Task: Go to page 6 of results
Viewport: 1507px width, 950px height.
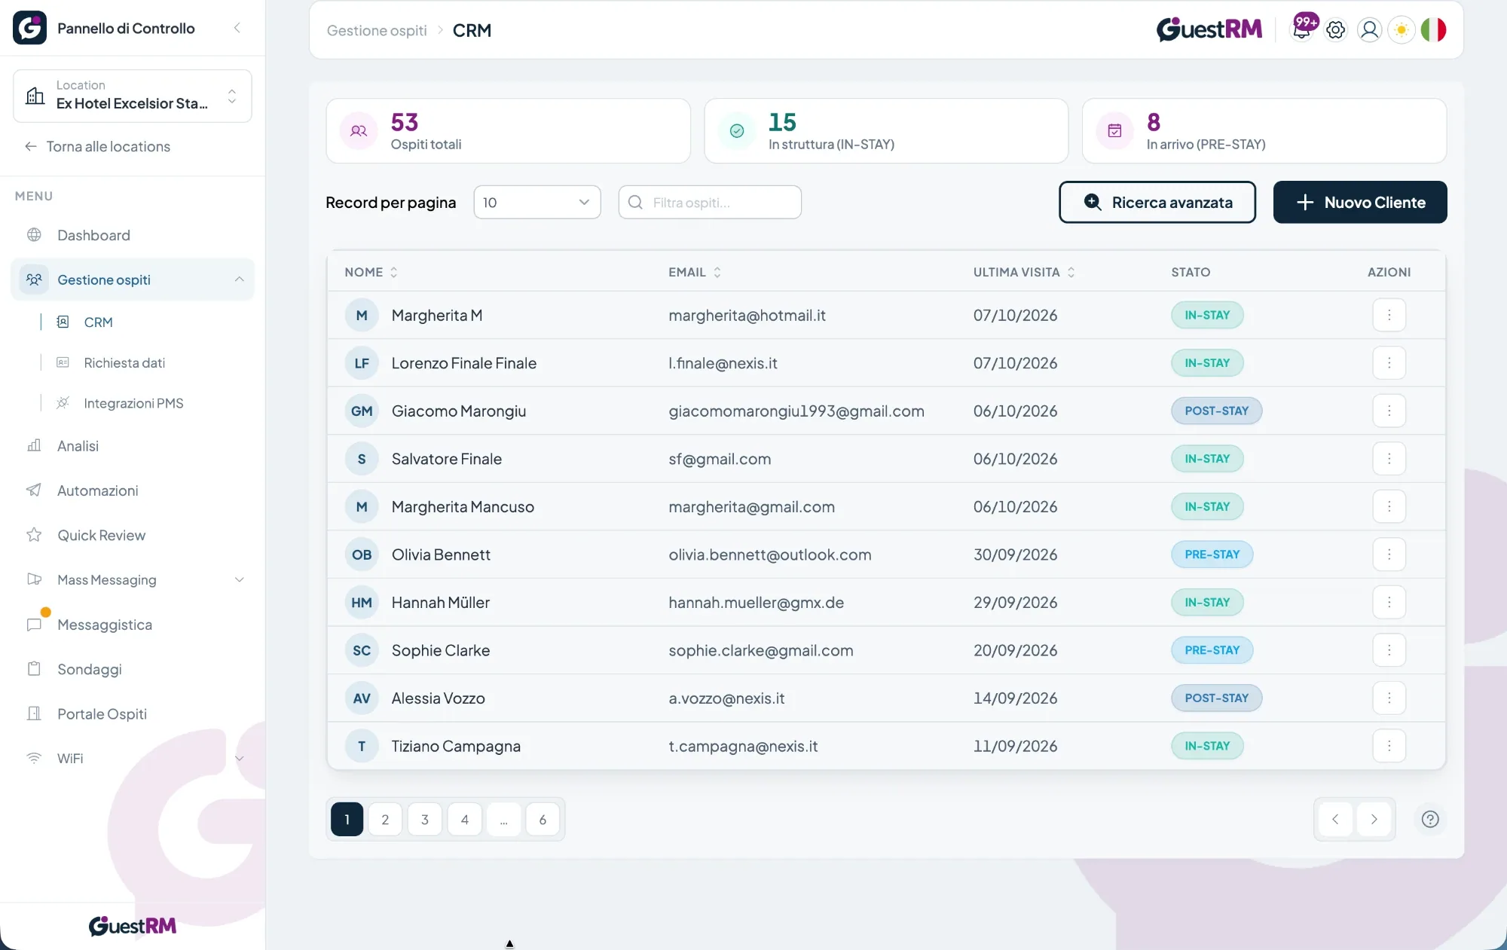Action: point(543,820)
